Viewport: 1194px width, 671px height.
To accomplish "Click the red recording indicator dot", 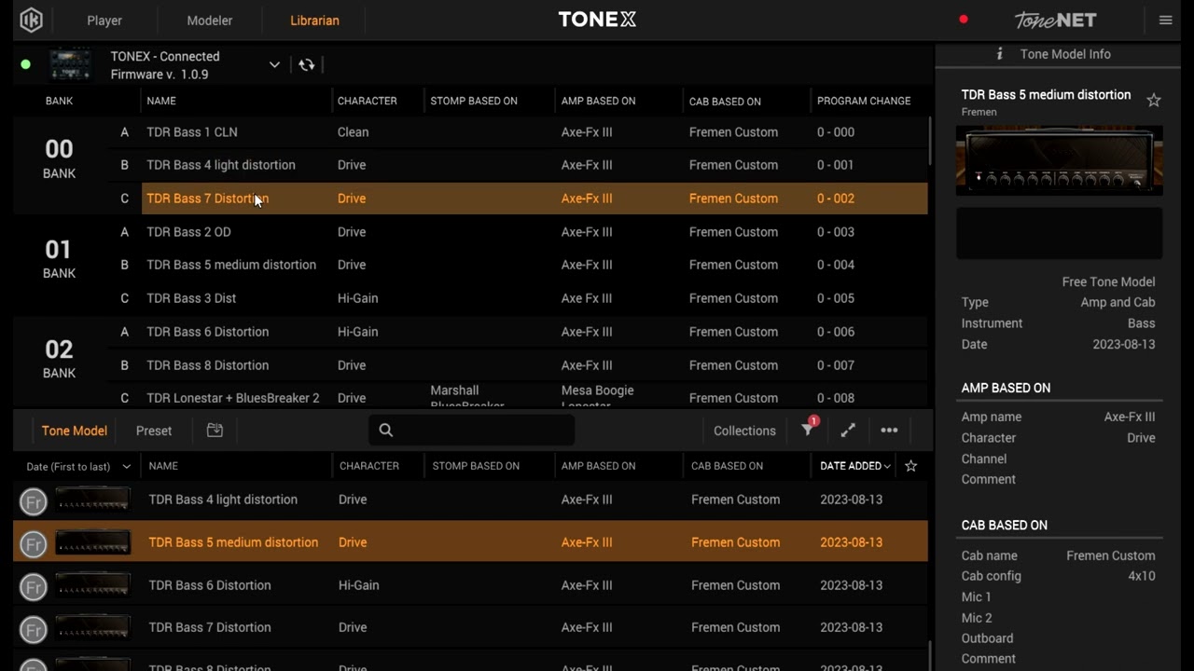I will [964, 20].
